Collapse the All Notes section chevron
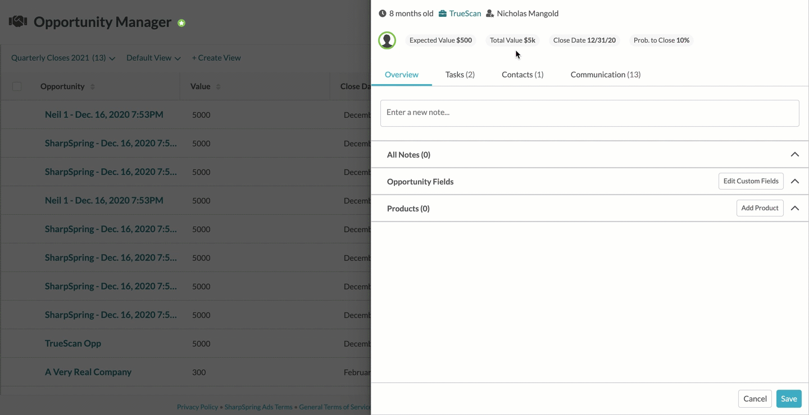Image resolution: width=809 pixels, height=415 pixels. [x=795, y=154]
